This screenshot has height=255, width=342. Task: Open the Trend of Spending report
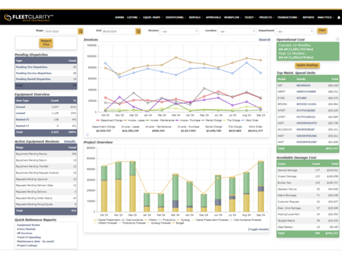tap(29, 237)
